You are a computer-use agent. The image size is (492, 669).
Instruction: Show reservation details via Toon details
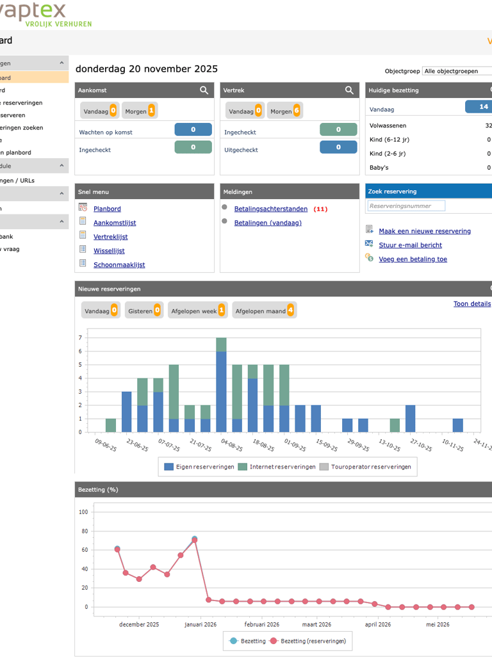point(472,304)
